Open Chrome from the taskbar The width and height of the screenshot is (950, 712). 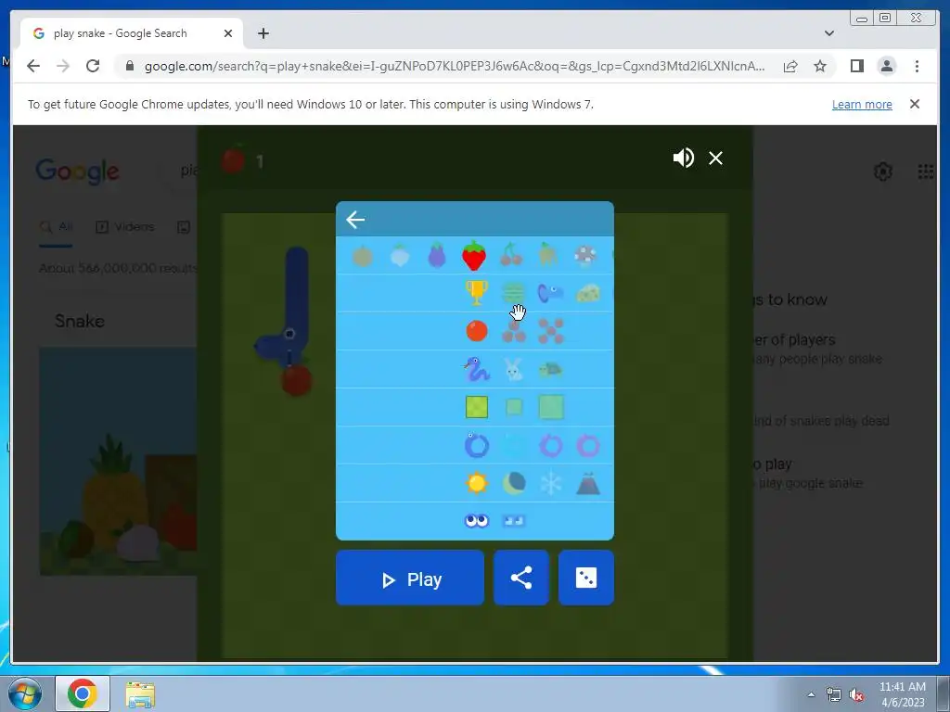pos(83,693)
